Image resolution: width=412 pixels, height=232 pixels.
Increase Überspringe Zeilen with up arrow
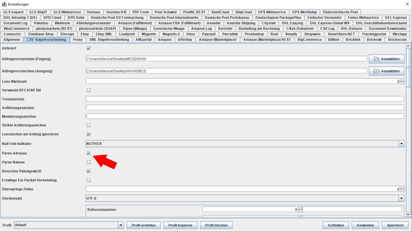[x=402, y=188]
